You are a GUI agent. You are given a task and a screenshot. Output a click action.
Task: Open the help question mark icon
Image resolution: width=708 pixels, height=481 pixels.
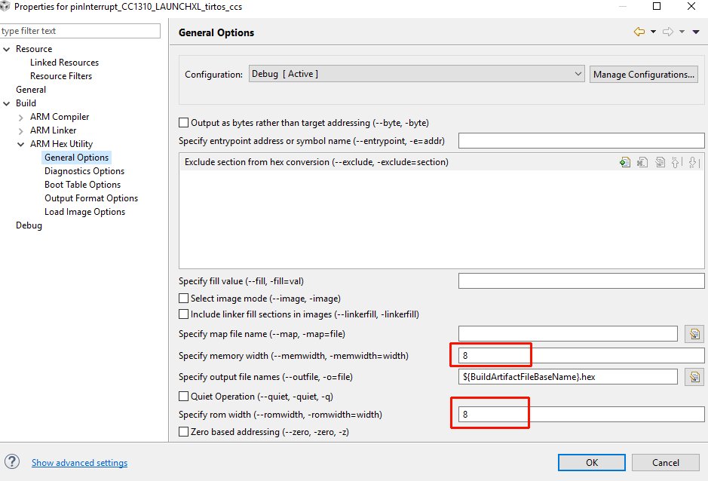click(x=12, y=462)
